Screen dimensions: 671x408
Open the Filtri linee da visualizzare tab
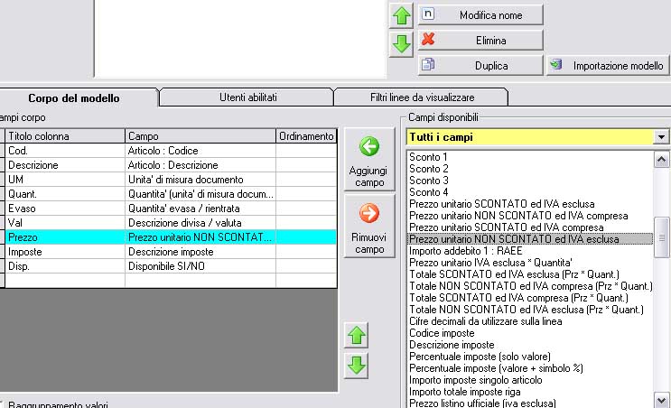tap(422, 97)
